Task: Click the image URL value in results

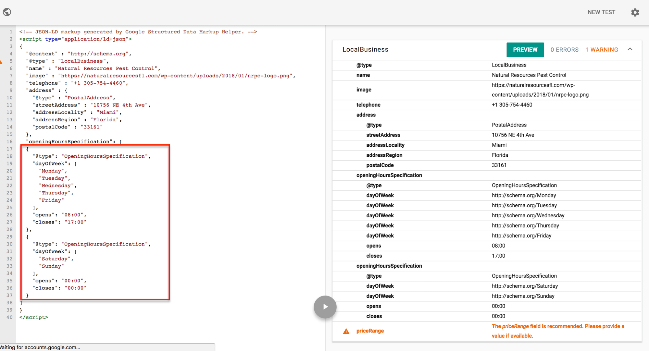Action: 540,90
